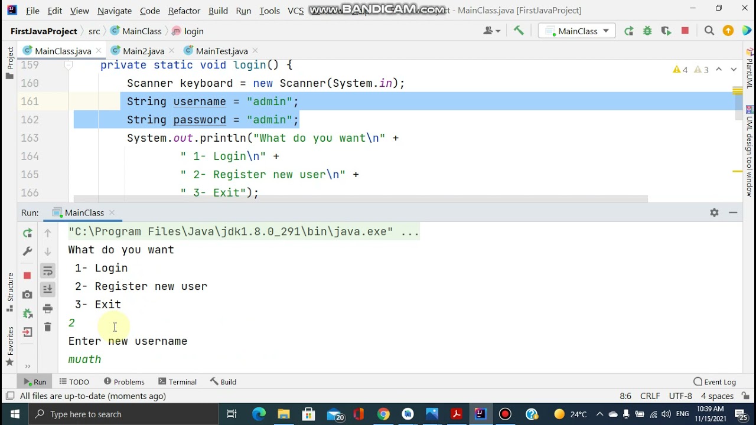Open the Project side panel
Viewport: 756px width, 425px height.
tap(9, 63)
